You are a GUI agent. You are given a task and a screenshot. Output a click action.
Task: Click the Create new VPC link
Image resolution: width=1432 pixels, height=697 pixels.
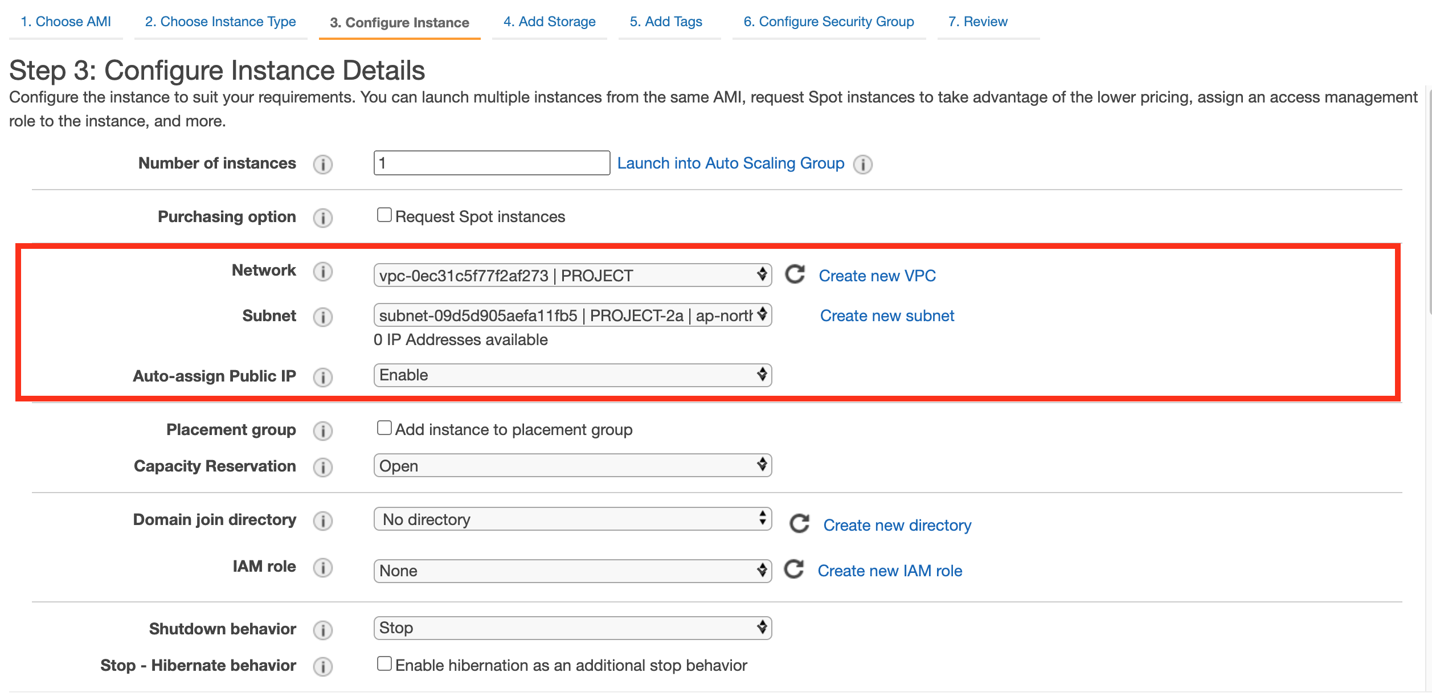click(x=877, y=276)
